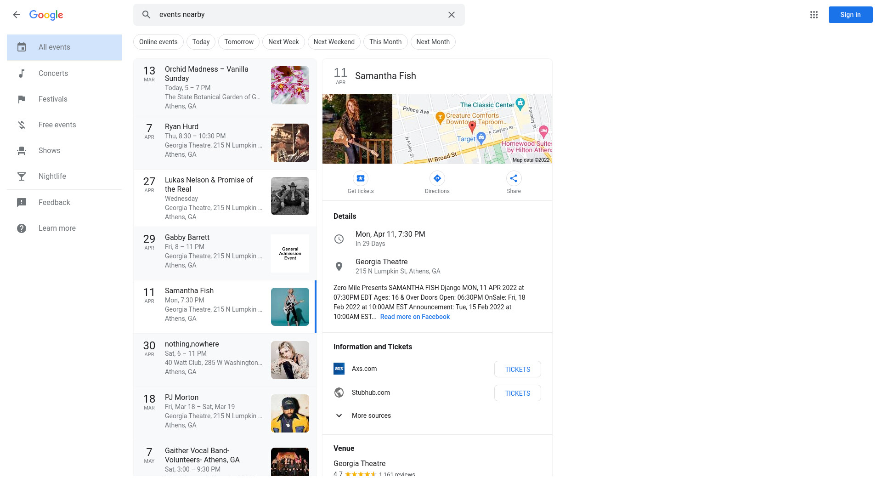This screenshot has width=882, height=478.
Task: Click TICKETS button for Stubhub.com
Action: point(518,393)
